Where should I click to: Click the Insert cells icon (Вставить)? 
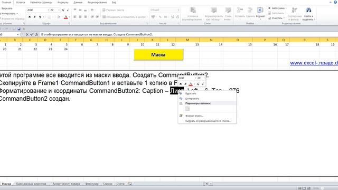coord(239,10)
